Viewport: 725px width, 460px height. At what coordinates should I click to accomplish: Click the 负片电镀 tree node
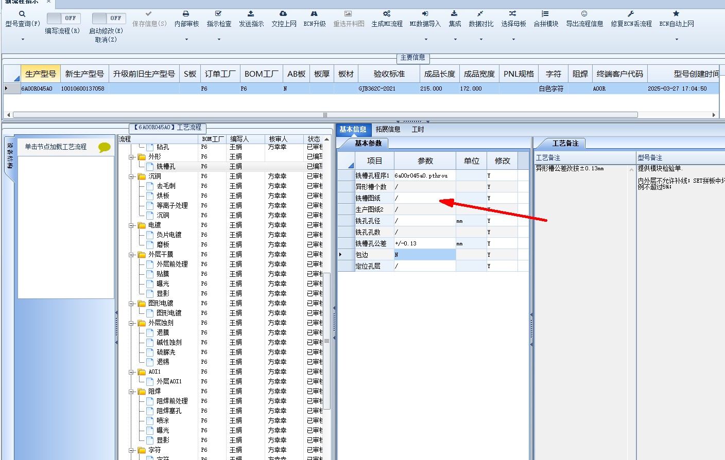coord(169,235)
